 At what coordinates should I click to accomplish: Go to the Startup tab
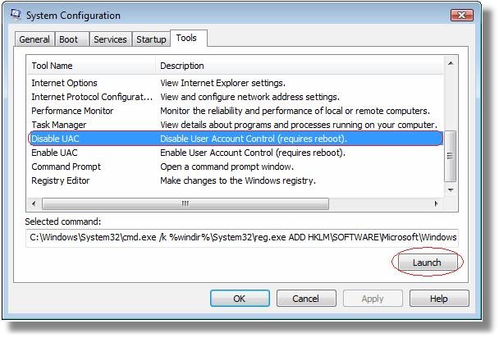click(x=151, y=39)
